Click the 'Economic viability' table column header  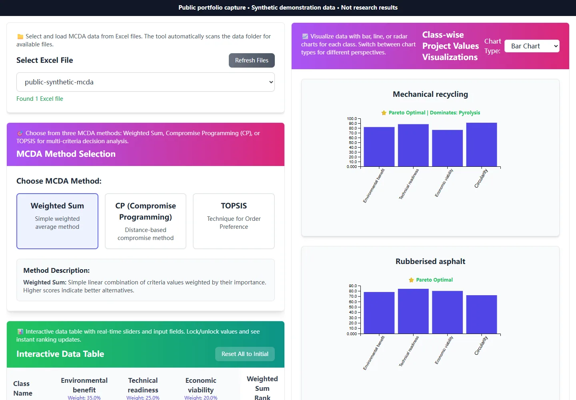point(201,385)
